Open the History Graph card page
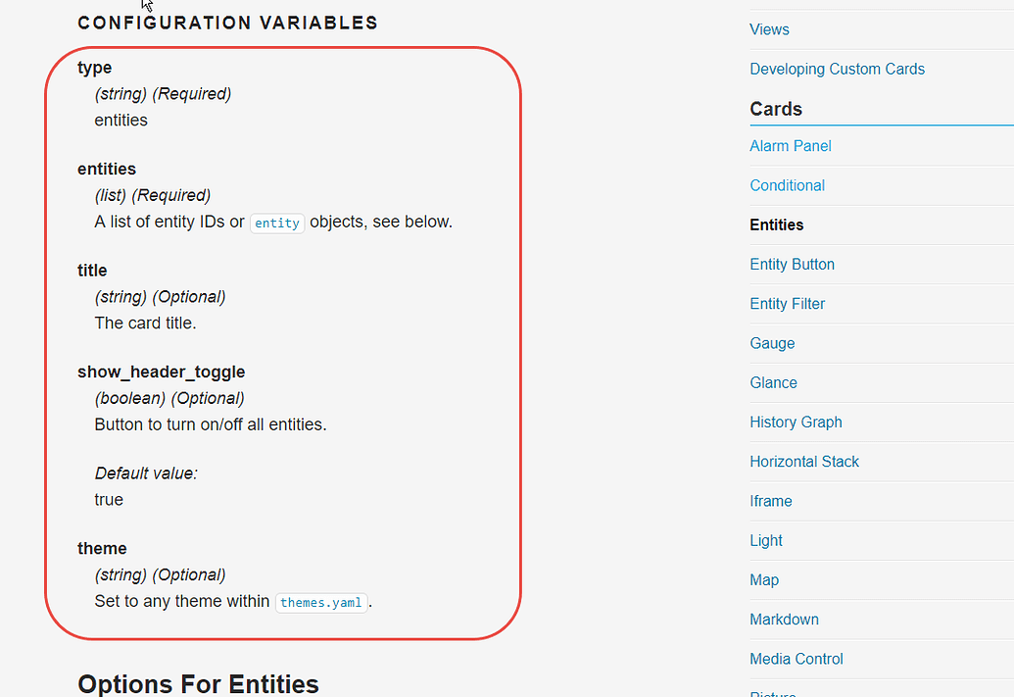 [796, 423]
